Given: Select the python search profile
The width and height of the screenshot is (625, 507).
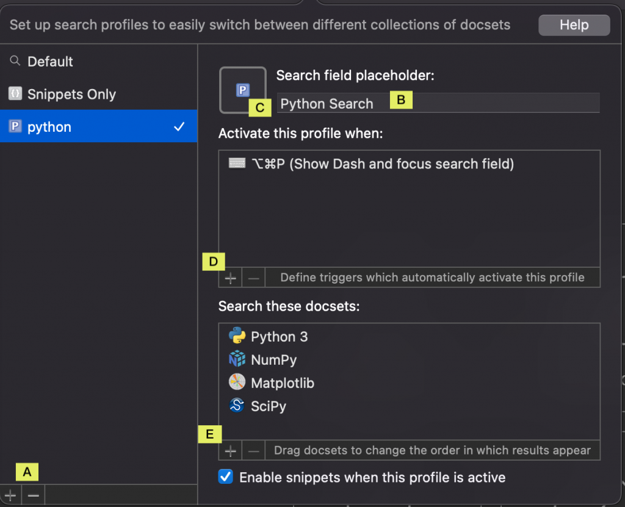Looking at the screenshot, I should (49, 127).
